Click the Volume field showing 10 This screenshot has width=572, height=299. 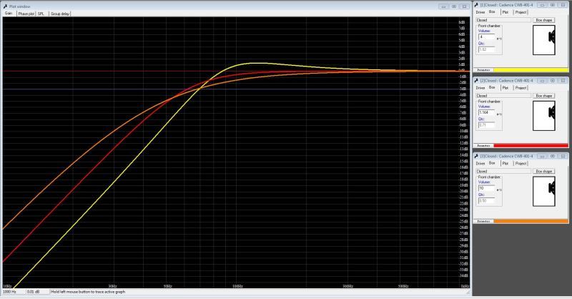[x=486, y=187]
